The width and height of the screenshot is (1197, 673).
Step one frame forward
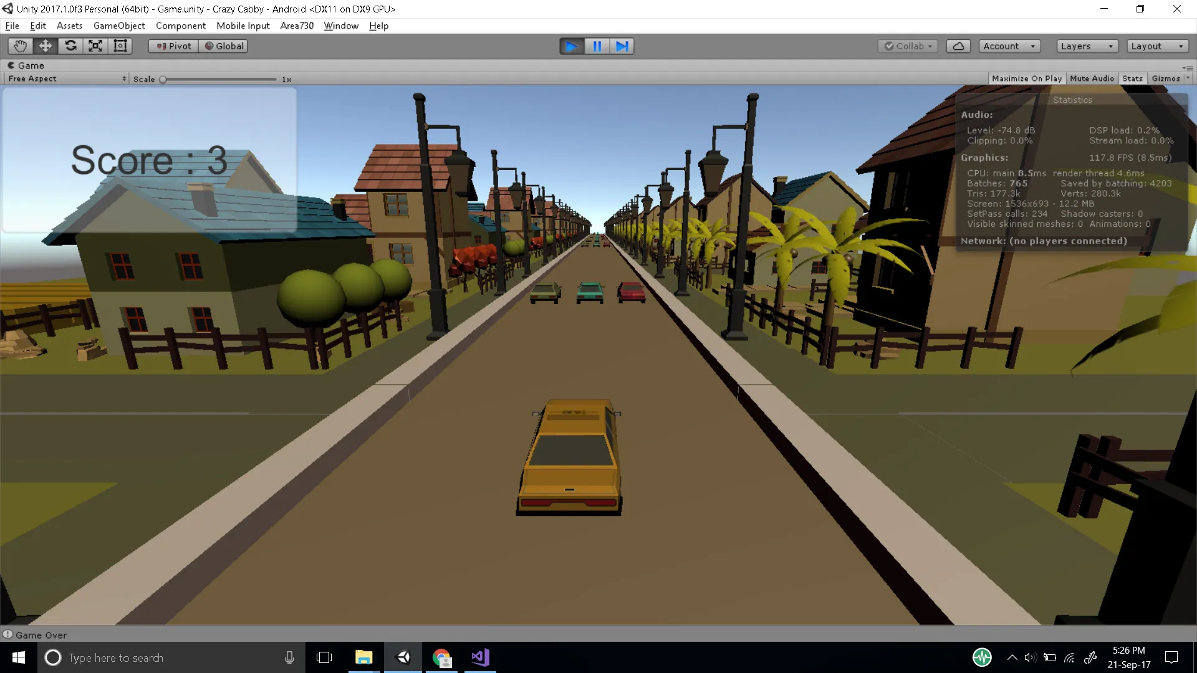(x=622, y=46)
